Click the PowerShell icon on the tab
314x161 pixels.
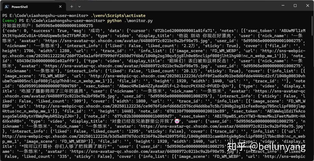click(7, 7)
